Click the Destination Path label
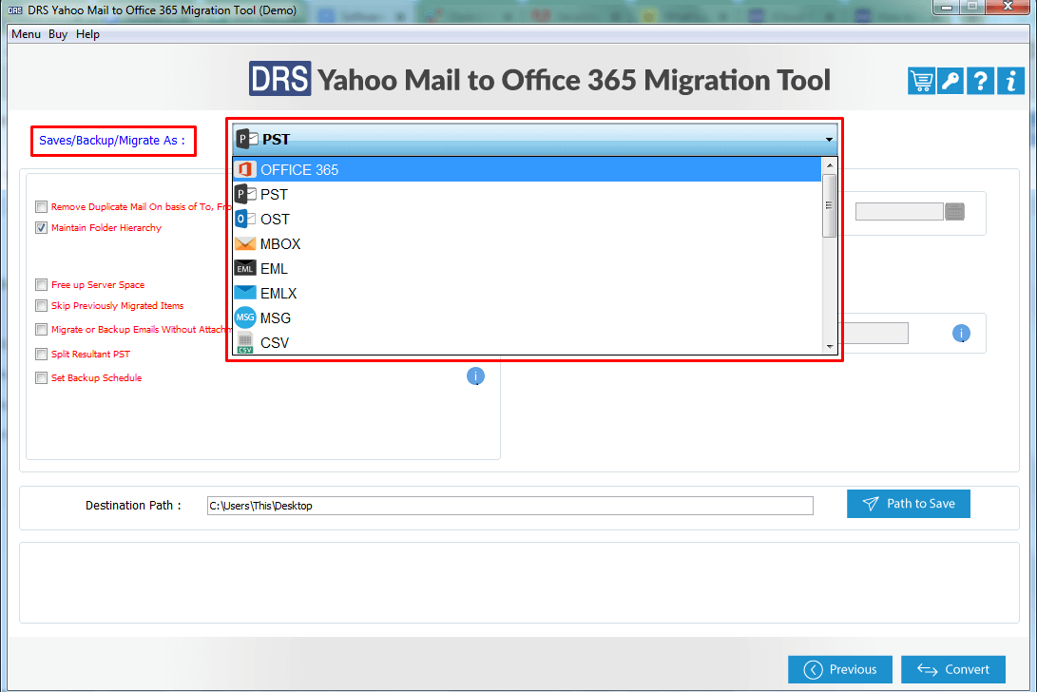The image size is (1037, 692). tap(133, 506)
